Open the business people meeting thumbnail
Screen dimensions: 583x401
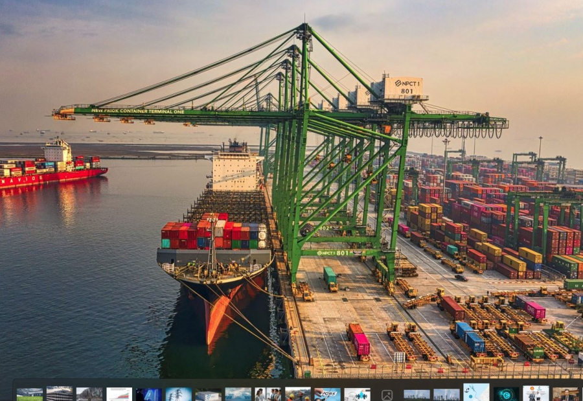[268, 394]
